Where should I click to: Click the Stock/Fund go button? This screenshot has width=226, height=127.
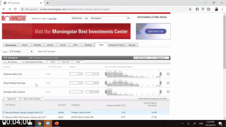(87, 18)
